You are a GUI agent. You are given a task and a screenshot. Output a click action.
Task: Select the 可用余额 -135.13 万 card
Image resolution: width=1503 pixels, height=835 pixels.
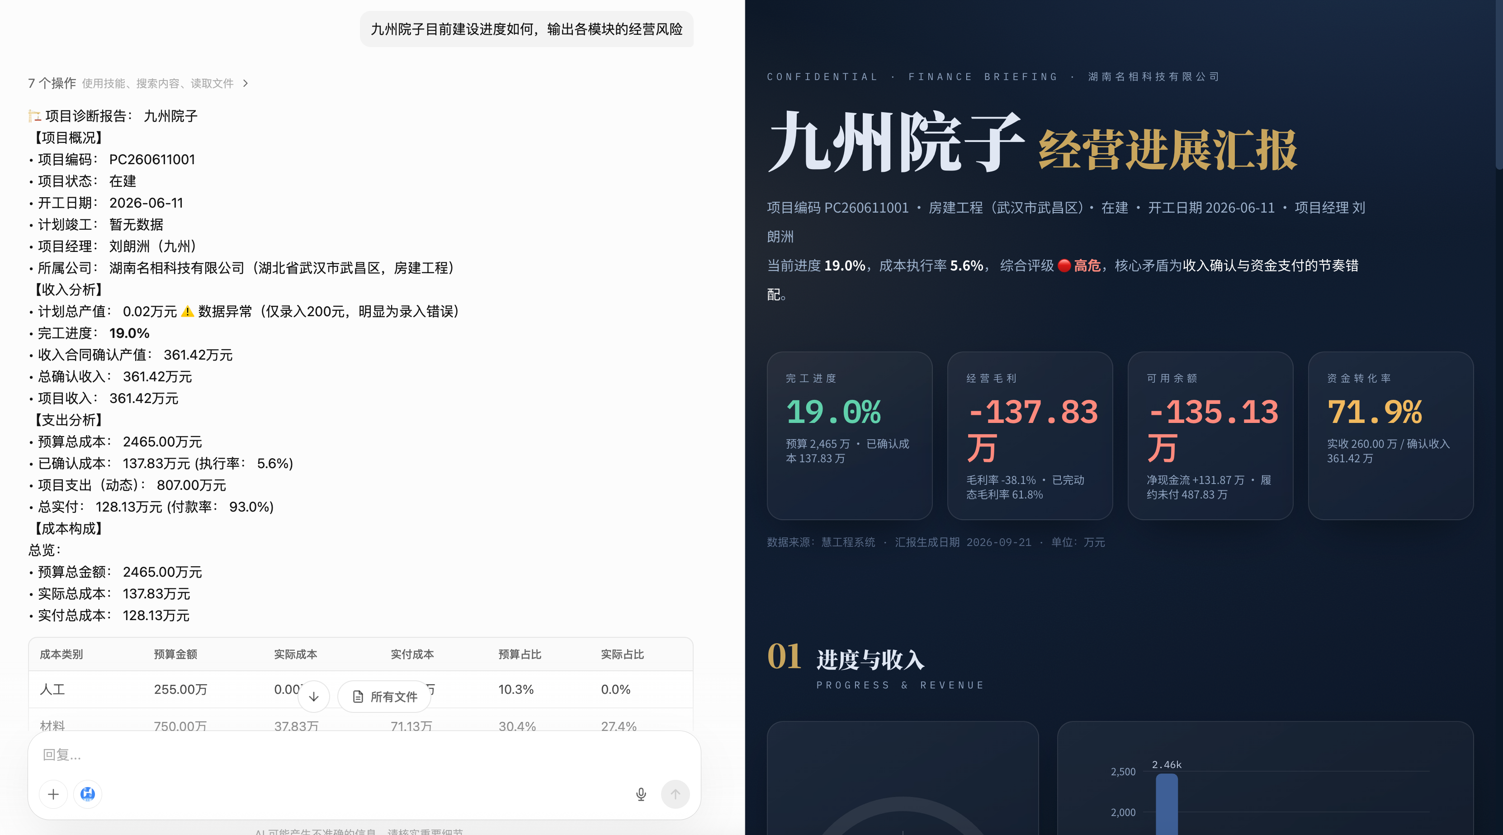1210,435
